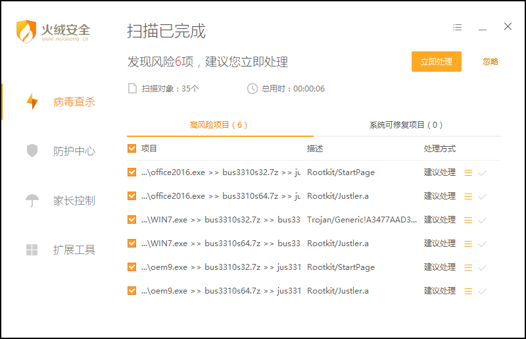The width and height of the screenshot is (526, 339).
Task: Click the 火绒安全 flame logo
Action: pyautogui.click(x=26, y=31)
